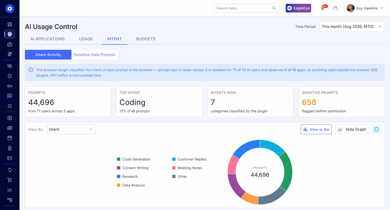Open the key icon in sidebar

pyautogui.click(x=10, y=86)
